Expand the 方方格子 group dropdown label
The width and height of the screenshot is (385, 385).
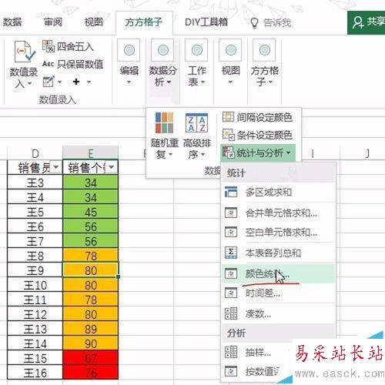pyautogui.click(x=264, y=76)
